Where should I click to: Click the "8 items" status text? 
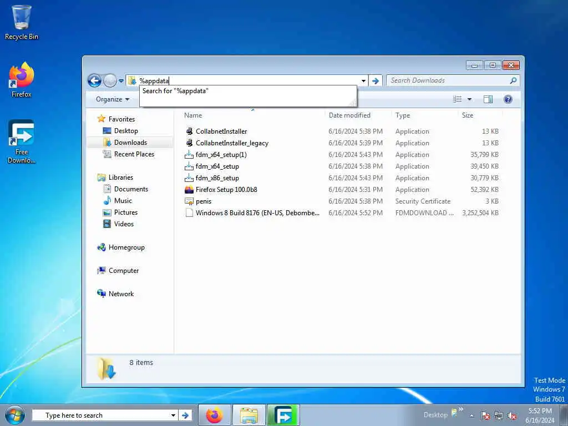click(x=141, y=362)
